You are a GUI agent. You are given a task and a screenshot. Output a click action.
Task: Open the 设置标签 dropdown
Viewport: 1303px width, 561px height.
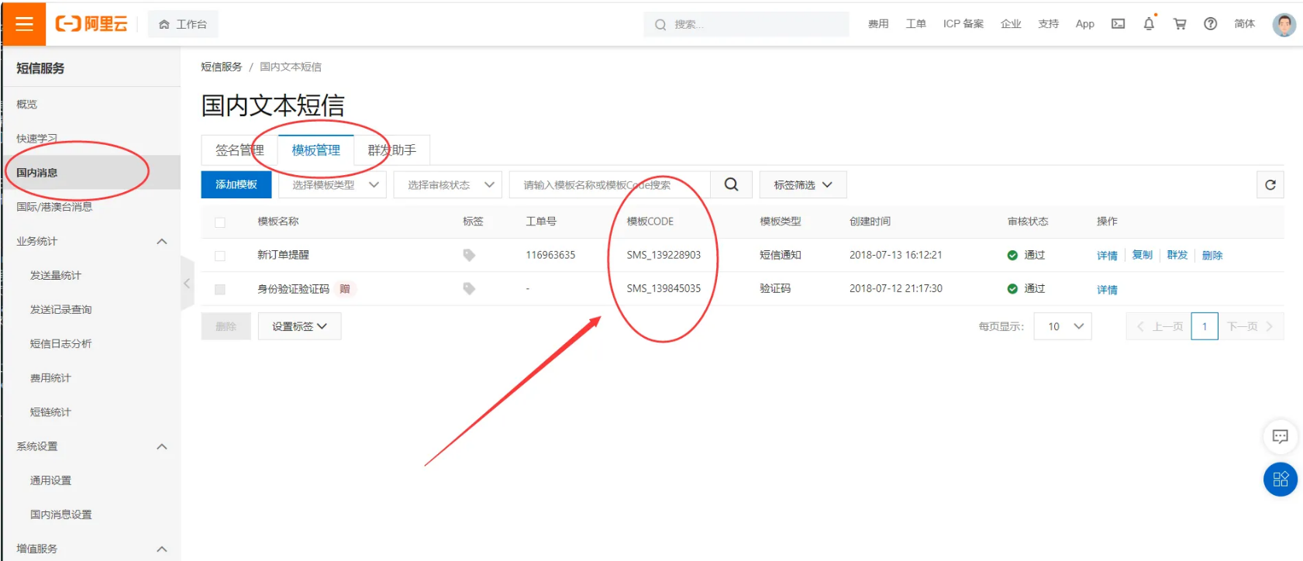(299, 326)
